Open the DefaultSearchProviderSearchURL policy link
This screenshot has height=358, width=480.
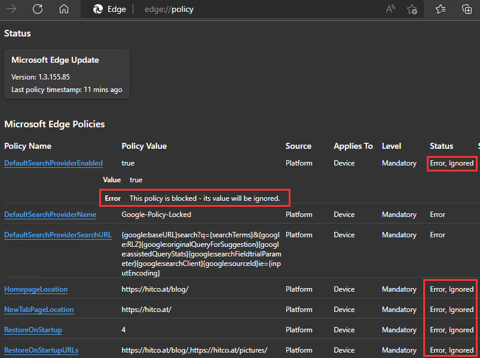(x=58, y=235)
